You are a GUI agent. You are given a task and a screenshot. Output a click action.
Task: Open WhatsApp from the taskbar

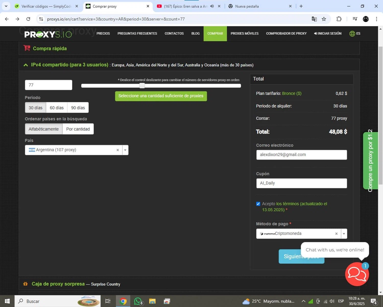(138, 301)
